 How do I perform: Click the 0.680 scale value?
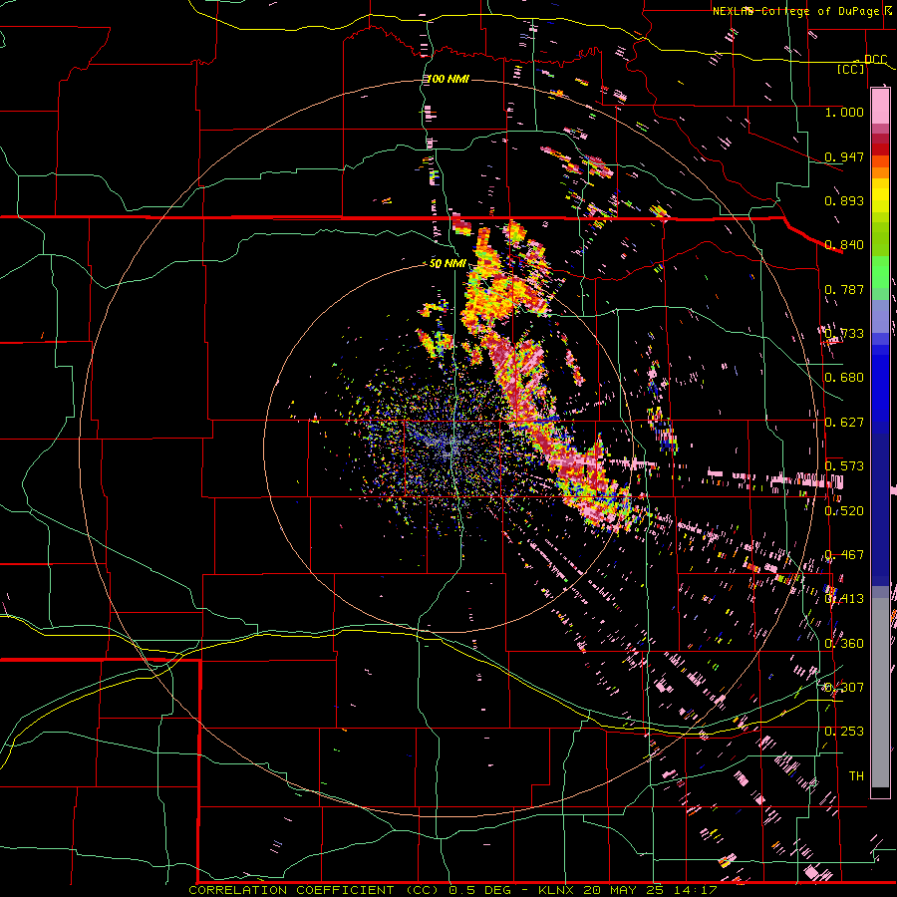pos(844,378)
